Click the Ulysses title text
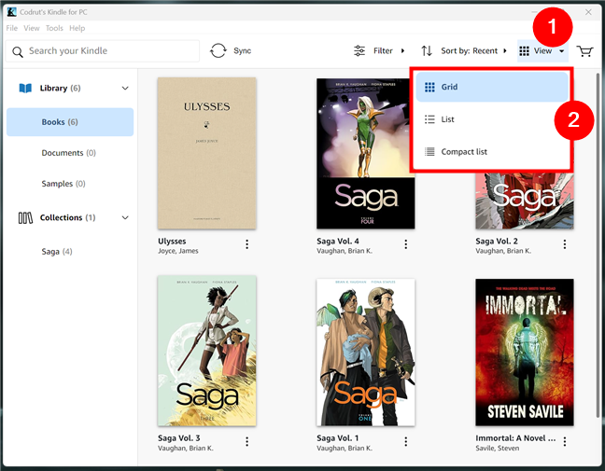Image resolution: width=605 pixels, height=471 pixels. pyautogui.click(x=172, y=242)
